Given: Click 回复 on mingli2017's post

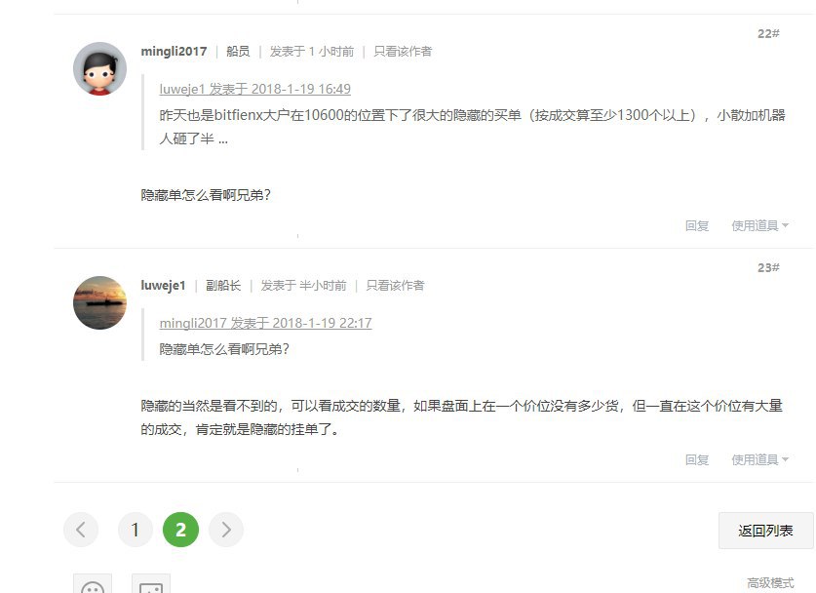Looking at the screenshot, I should [x=697, y=225].
